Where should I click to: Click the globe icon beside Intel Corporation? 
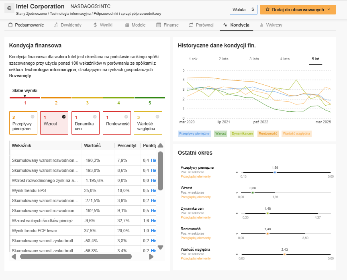[9, 8]
